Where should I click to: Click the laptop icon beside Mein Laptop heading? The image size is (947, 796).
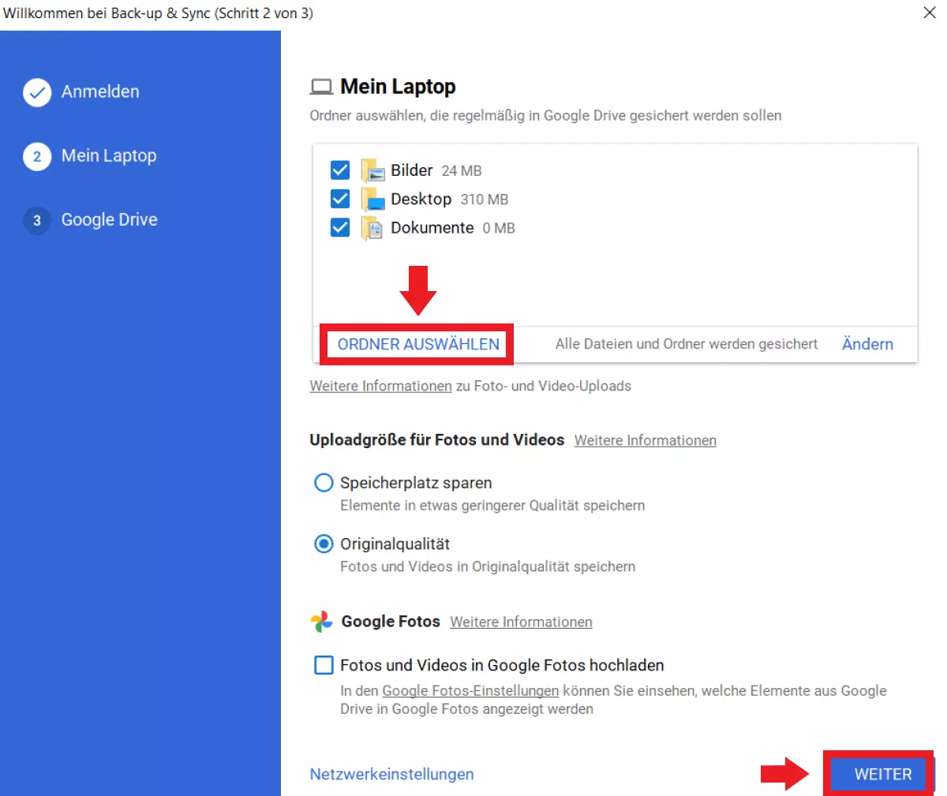pos(321,87)
